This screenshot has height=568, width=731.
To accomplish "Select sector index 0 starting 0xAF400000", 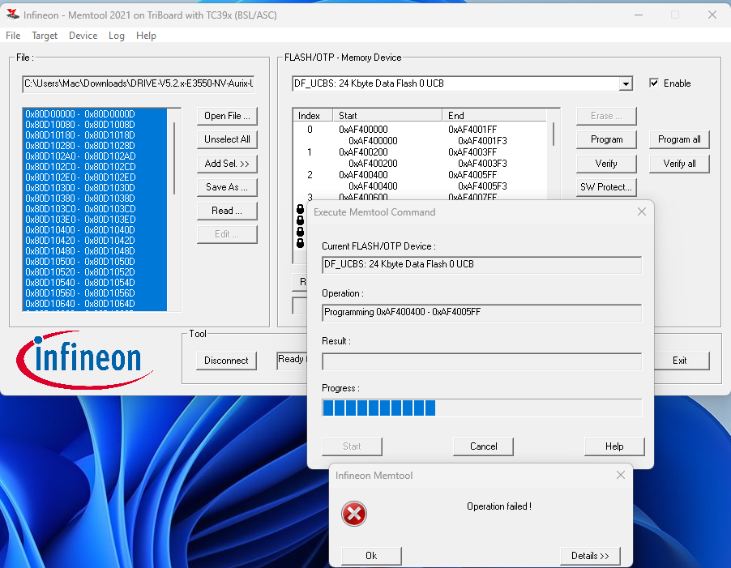I will pos(420,130).
